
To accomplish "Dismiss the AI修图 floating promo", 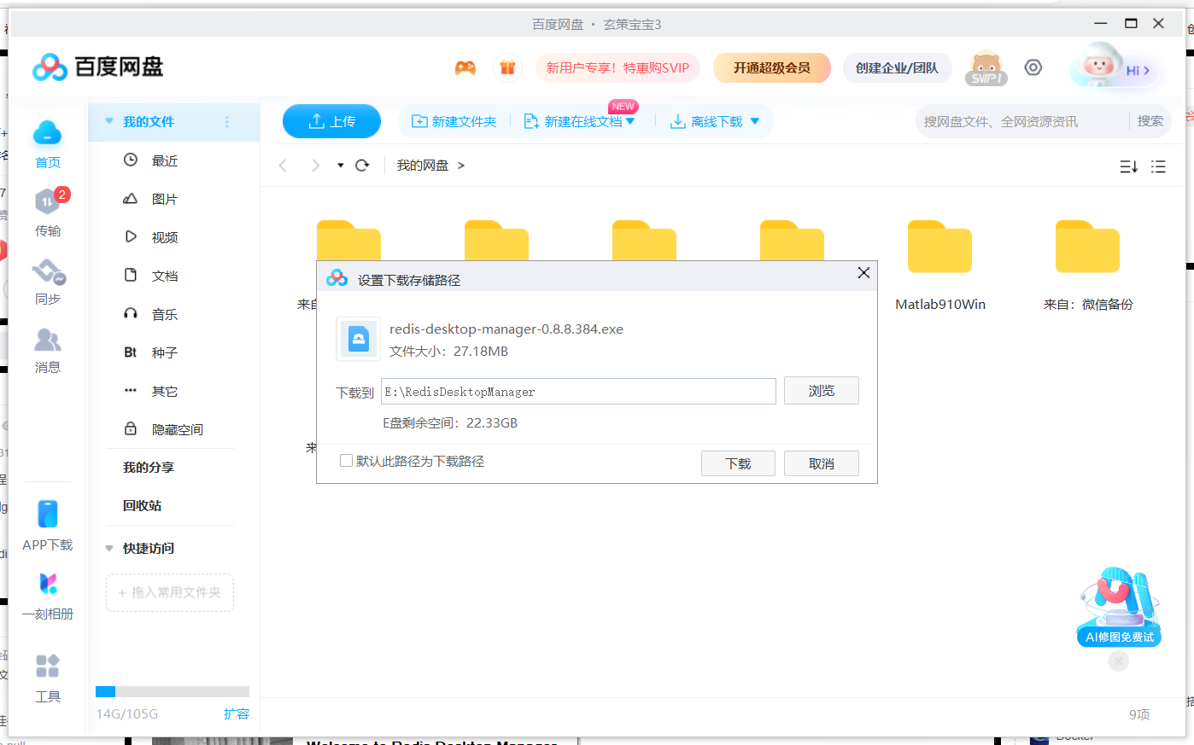I will tap(1119, 661).
